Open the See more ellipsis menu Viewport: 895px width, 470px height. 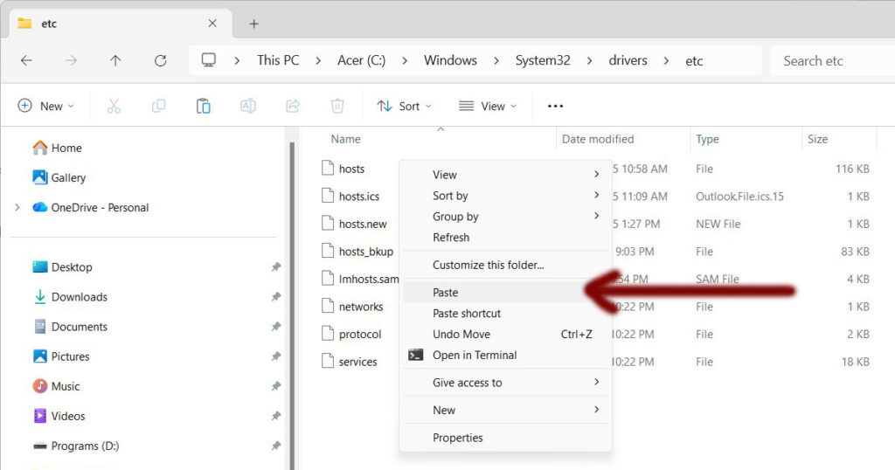point(555,106)
